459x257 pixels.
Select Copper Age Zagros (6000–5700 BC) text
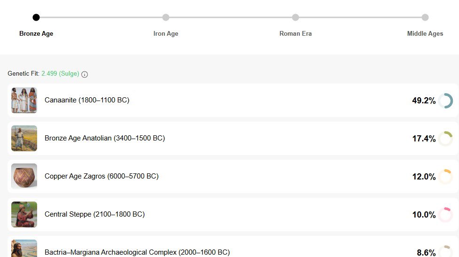[x=101, y=176]
